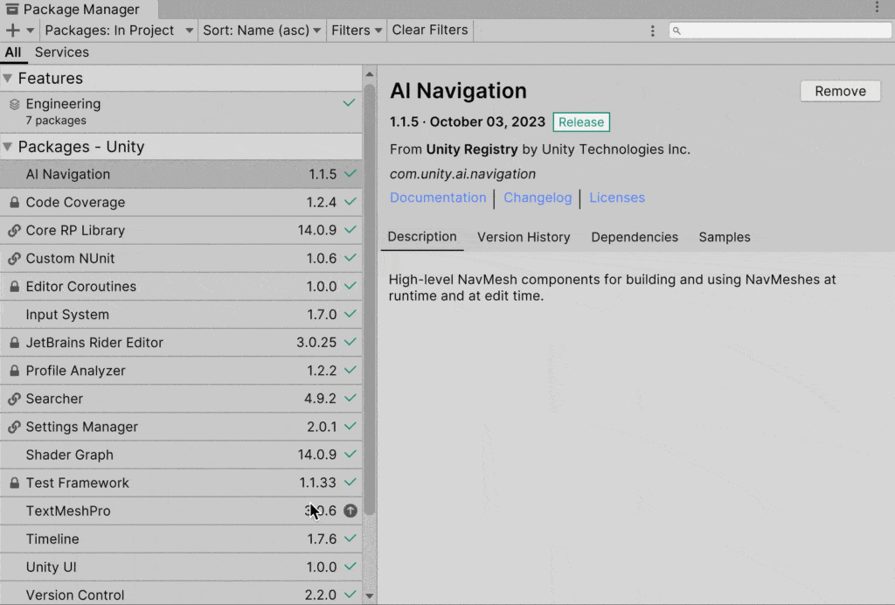Viewport: 895px width, 605px height.
Task: Collapse the Packages - Unity section
Action: tap(8, 147)
